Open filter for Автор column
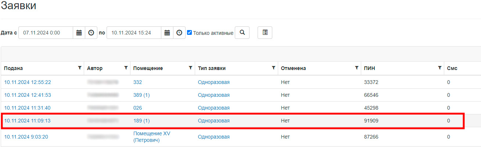 [x=126, y=68]
